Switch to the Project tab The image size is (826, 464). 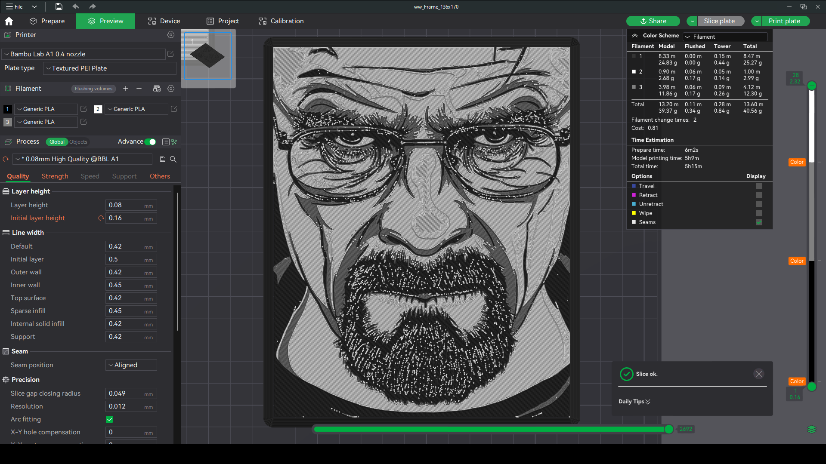(223, 21)
